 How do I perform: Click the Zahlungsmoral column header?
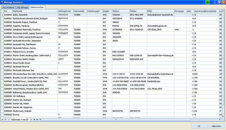point(66,11)
